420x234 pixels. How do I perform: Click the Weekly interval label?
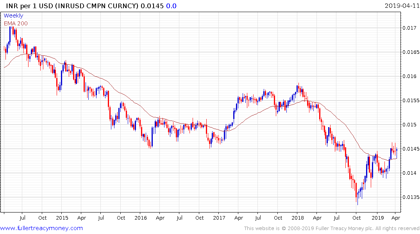click(13, 16)
